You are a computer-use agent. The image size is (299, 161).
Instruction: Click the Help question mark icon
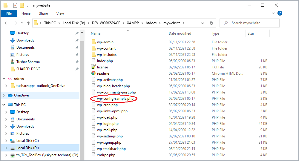pos(280,13)
